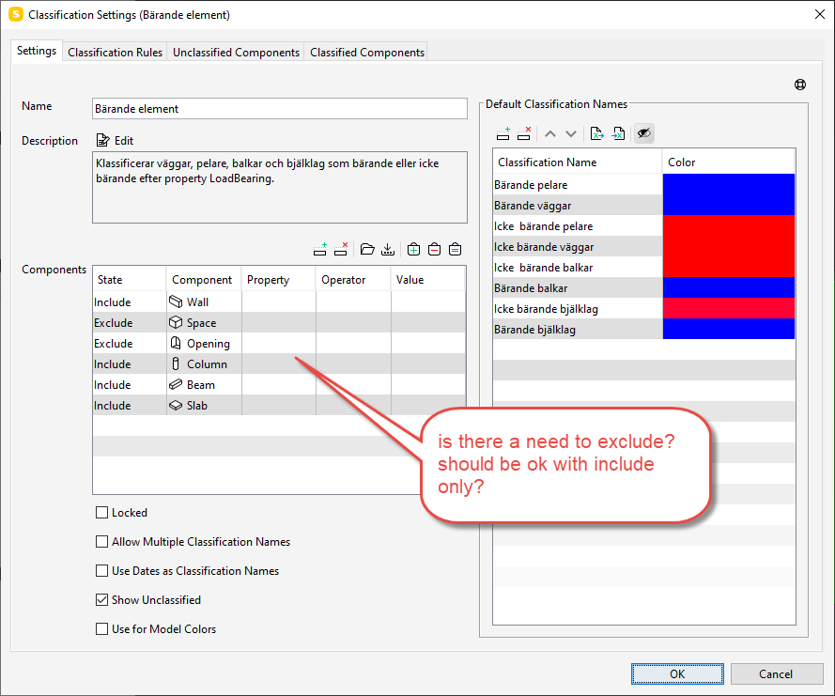Click the blue lines basket icon
Viewport: 835px width, 696px height.
456,249
